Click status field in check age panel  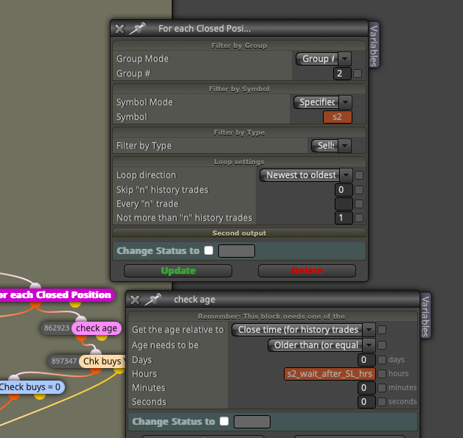[252, 422]
